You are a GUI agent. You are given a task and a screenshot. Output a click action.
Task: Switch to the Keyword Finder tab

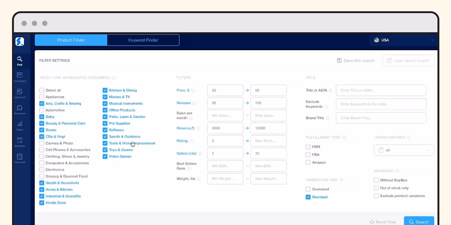coord(143,40)
